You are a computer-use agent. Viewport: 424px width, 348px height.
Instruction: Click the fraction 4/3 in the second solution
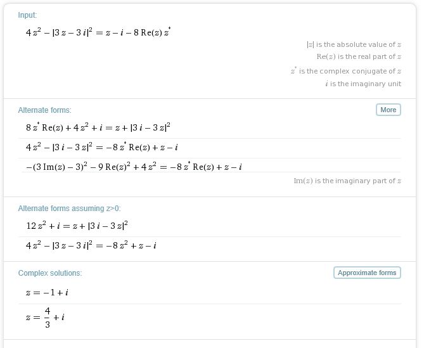tap(47, 317)
